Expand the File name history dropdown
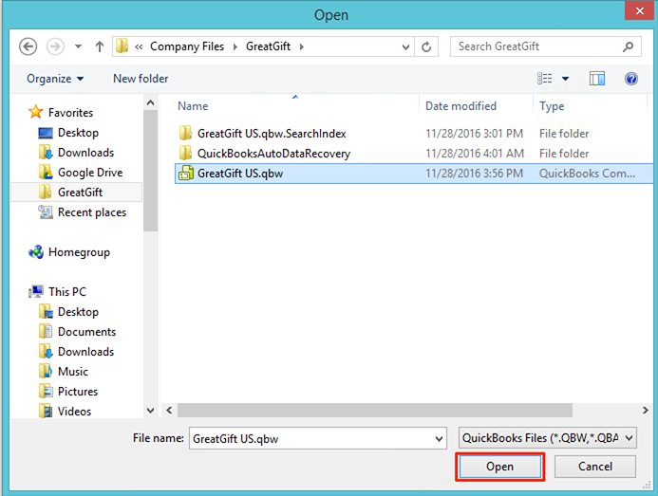The height and width of the screenshot is (496, 658). coord(438,439)
